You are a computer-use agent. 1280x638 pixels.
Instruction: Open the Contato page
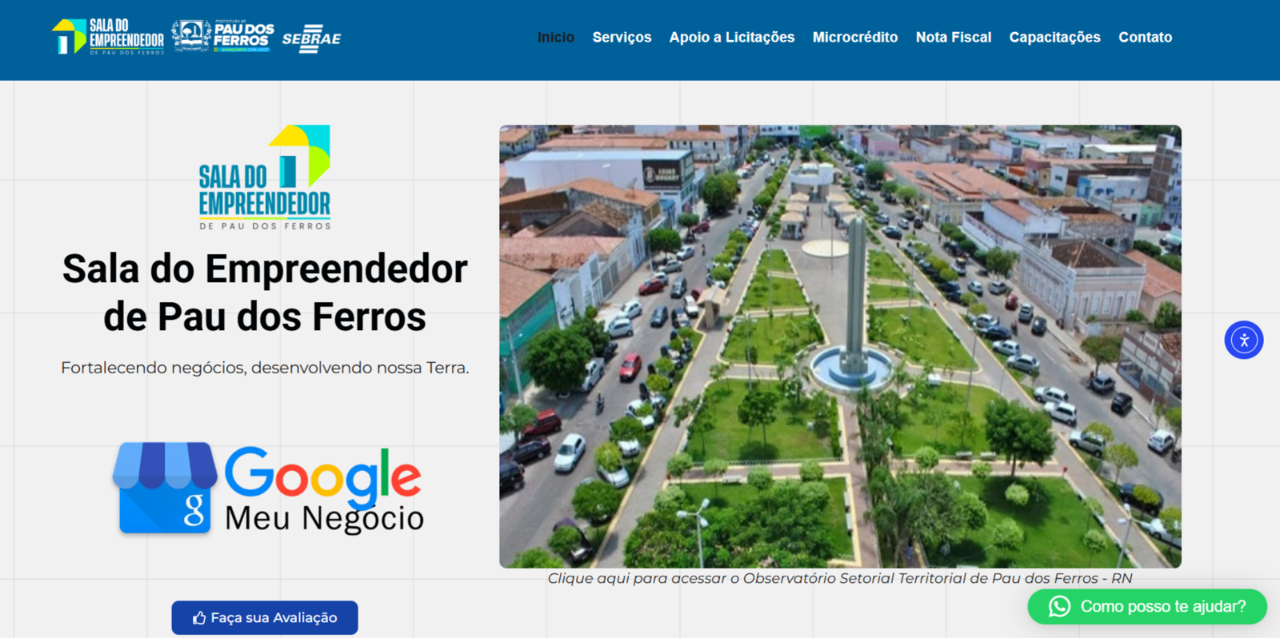pos(1145,37)
